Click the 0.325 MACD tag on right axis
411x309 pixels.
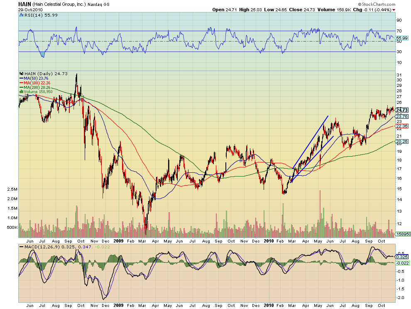[x=402, y=257]
